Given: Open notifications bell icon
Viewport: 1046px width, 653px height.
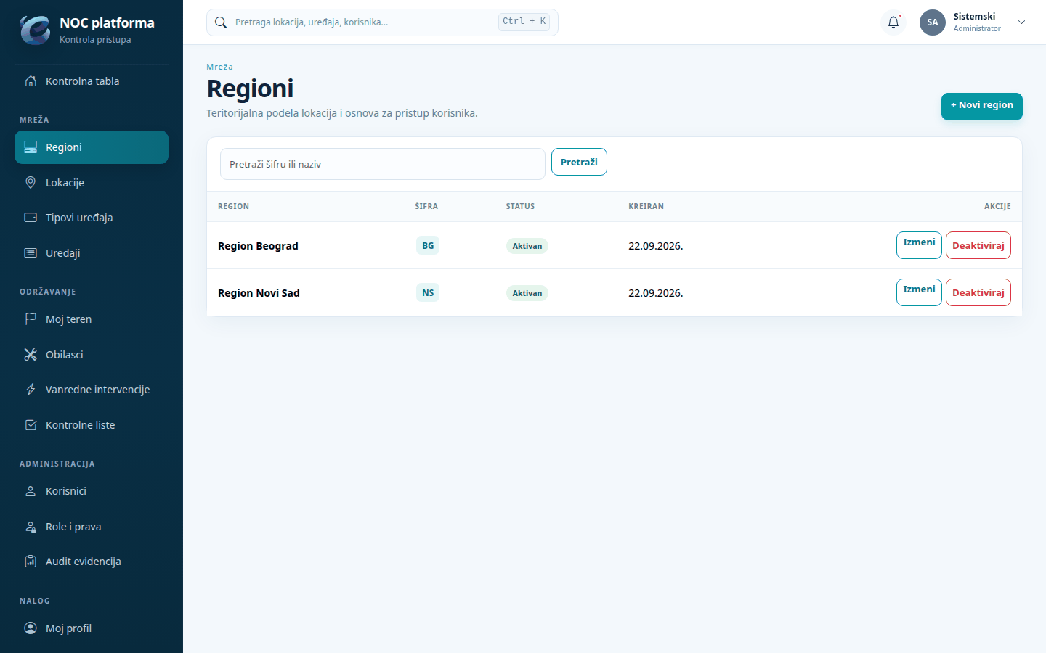Looking at the screenshot, I should [893, 22].
